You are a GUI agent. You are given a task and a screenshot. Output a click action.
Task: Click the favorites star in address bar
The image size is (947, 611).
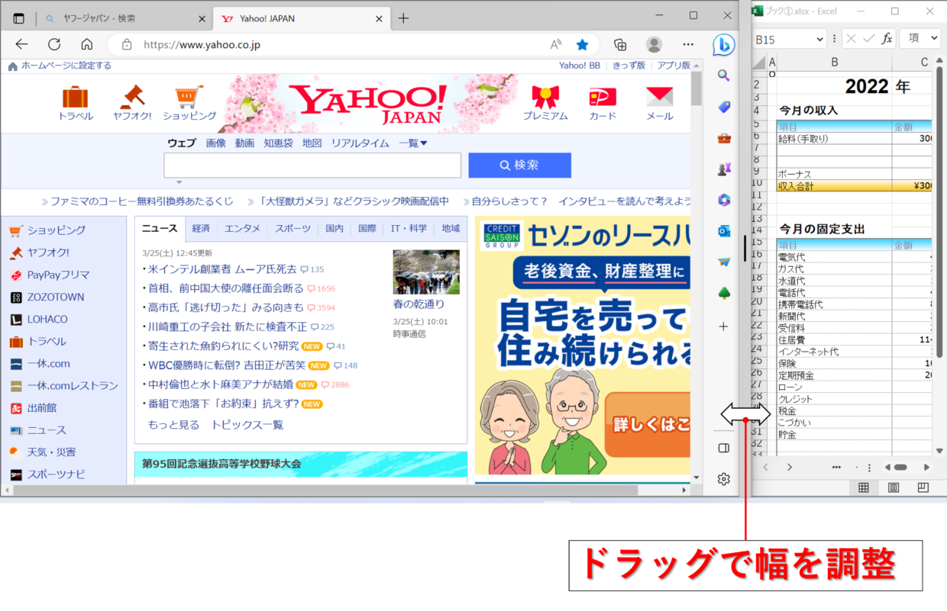pyautogui.click(x=582, y=44)
